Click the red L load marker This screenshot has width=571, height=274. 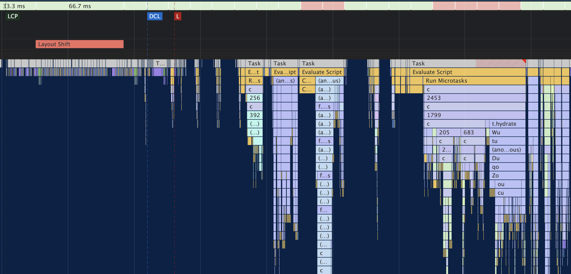click(178, 16)
